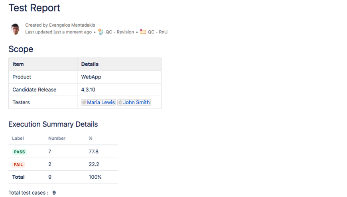
Task: Click the Maria Lewis user mention
Action: pos(101,102)
